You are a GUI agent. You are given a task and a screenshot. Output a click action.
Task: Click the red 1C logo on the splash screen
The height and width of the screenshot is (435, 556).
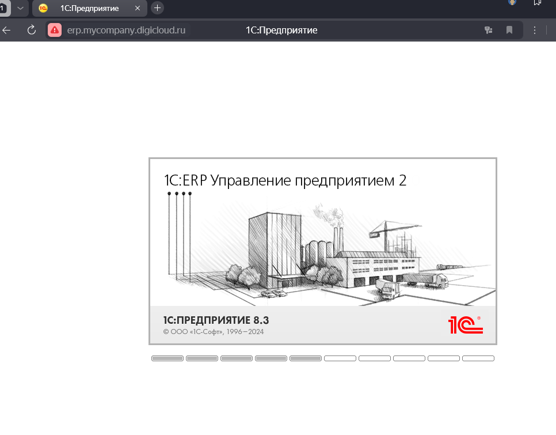pos(466,324)
